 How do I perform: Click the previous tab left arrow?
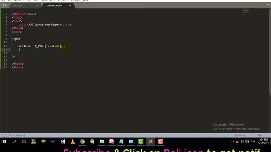click(3, 5)
